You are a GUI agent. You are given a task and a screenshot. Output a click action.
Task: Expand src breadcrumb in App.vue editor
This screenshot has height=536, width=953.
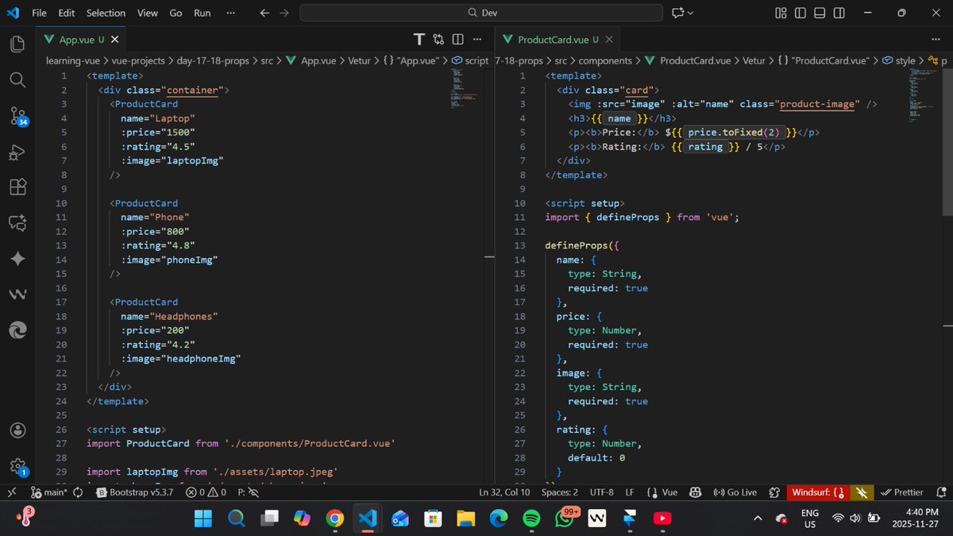click(267, 60)
